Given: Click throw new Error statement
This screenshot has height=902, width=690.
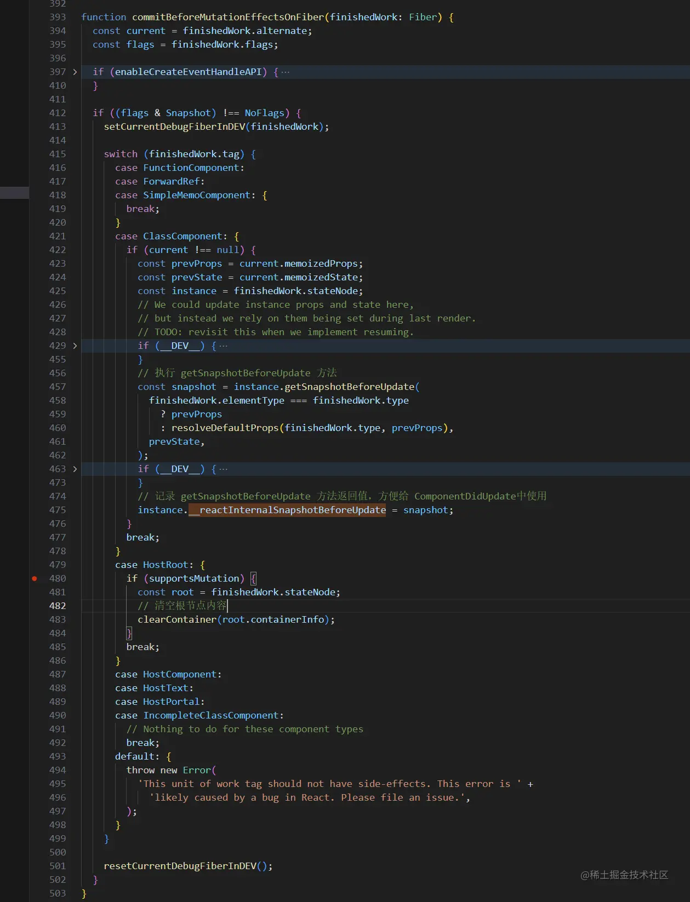Looking at the screenshot, I should 172,770.
